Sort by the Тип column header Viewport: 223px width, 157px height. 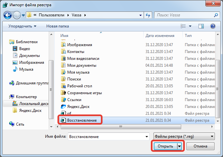coord(188,35)
